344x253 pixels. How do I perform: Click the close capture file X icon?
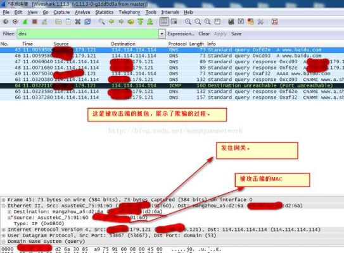pos(78,22)
